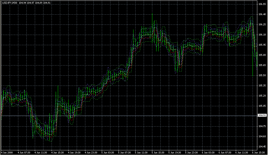The width and height of the screenshot is (268, 155).
Task: Select the 4 Jun 11:30 time marker
Action: pyautogui.click(x=41, y=152)
